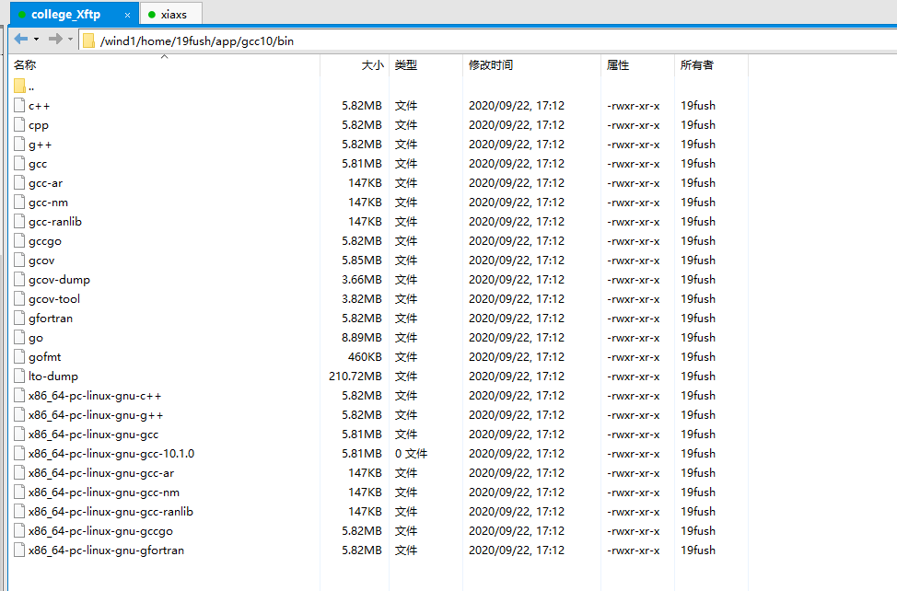Select the gcov-dump file icon
897x591 pixels.
tap(19, 280)
